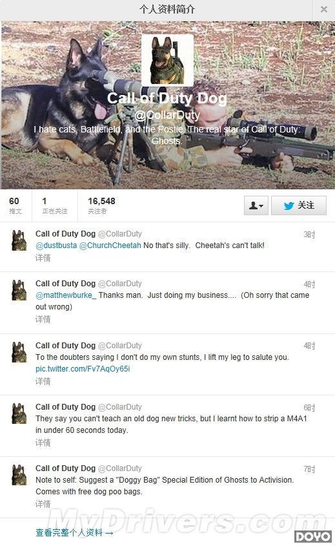Click the avatar icon beside the M4A1 tweet
This screenshot has width=335, height=546.
(x=19, y=414)
